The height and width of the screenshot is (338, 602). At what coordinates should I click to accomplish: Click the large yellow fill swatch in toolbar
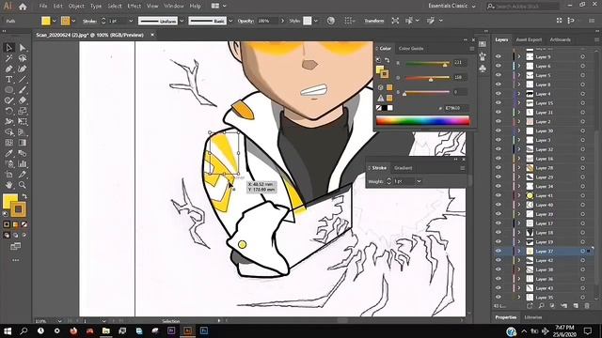pos(10,201)
